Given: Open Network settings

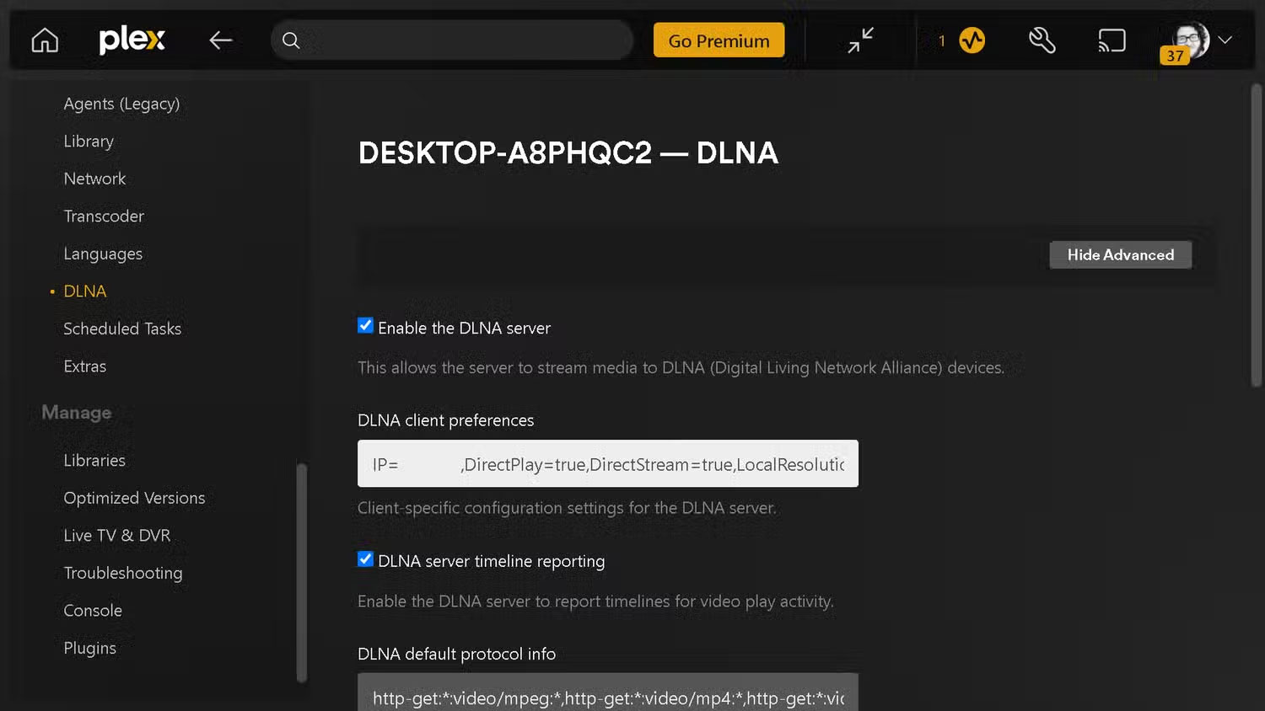Looking at the screenshot, I should 94,179.
